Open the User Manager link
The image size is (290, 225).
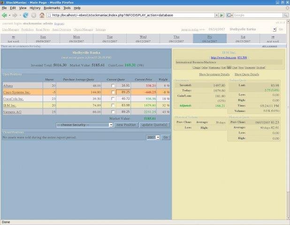tap(11, 30)
